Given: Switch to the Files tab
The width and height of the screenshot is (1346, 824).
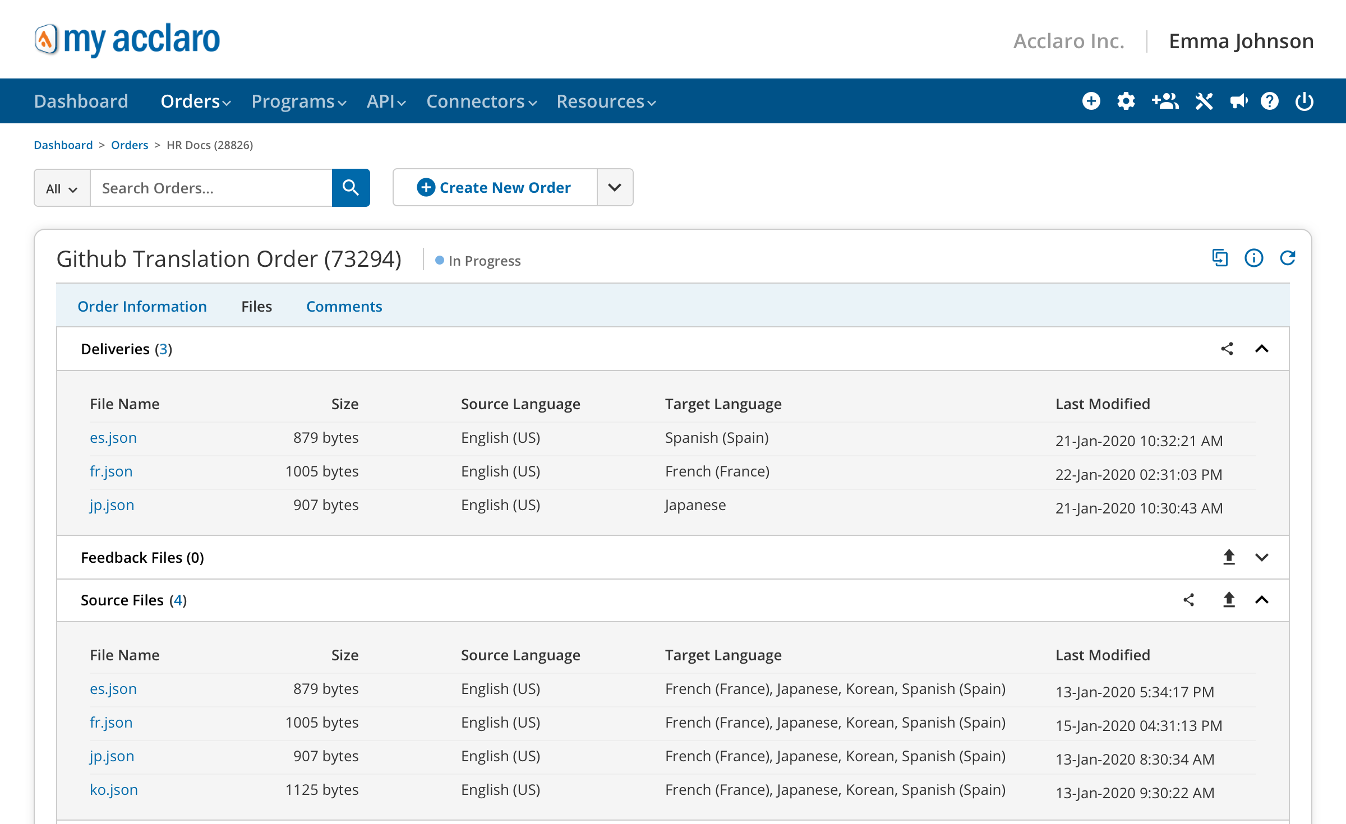Looking at the screenshot, I should pyautogui.click(x=256, y=307).
